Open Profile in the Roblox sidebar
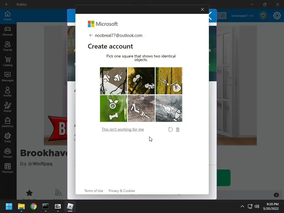The width and height of the screenshot is (284, 213). point(7,92)
